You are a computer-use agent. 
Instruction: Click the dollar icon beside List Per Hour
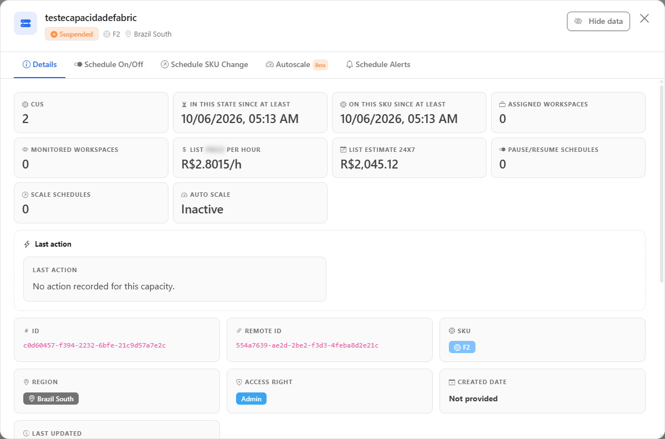point(184,150)
